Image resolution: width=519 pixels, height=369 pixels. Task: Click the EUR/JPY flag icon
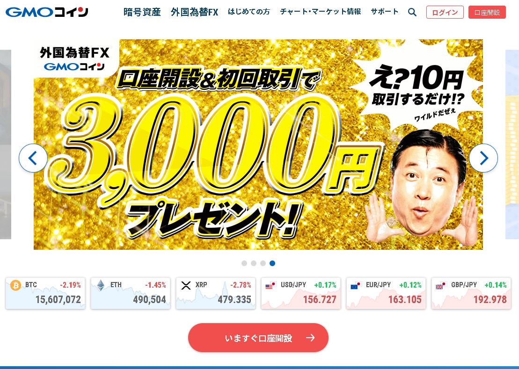coord(356,285)
